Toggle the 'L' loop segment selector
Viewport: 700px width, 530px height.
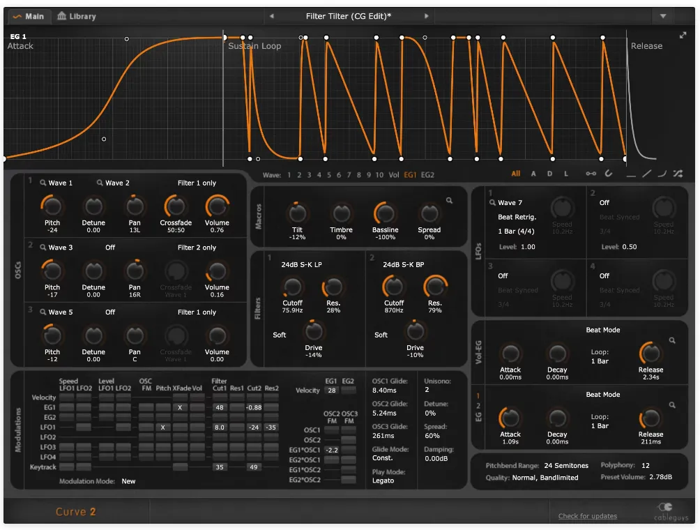(566, 173)
